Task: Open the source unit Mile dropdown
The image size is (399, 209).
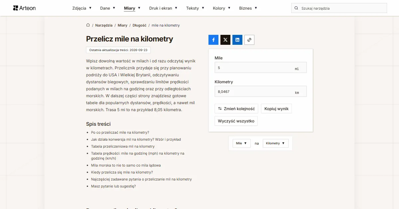Action: [241, 143]
